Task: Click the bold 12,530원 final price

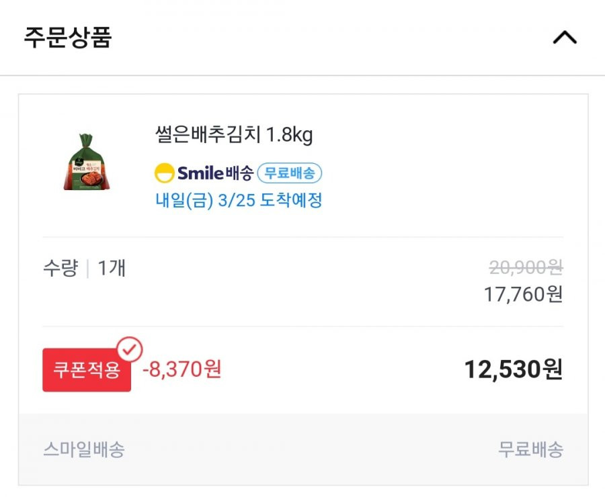Action: 514,369
